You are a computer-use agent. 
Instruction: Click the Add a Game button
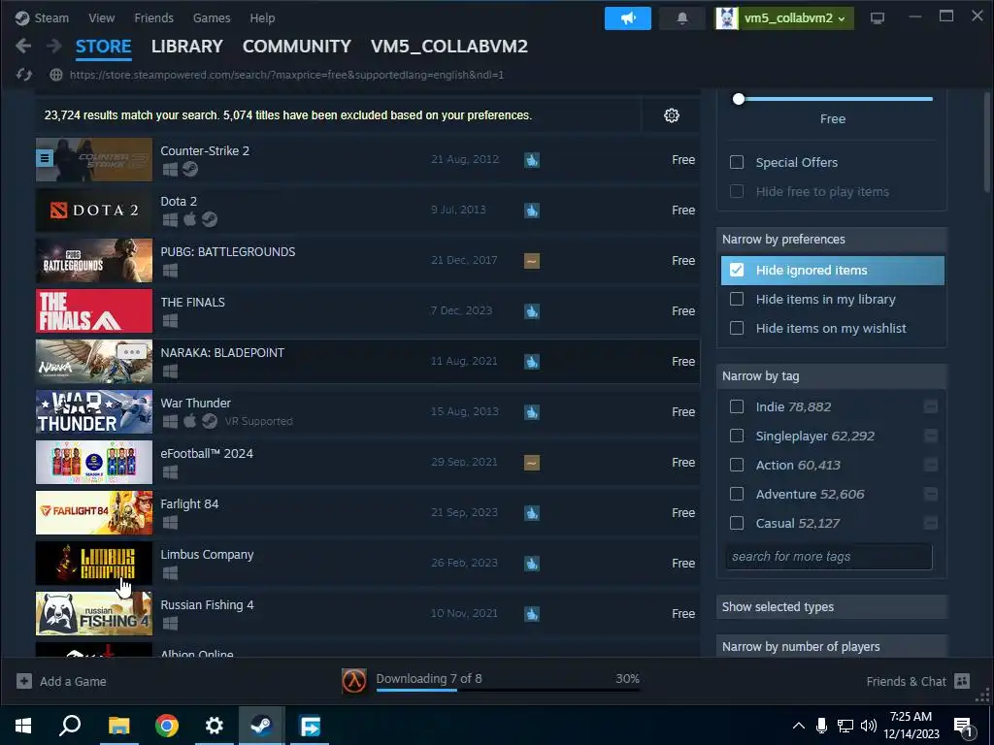point(61,681)
